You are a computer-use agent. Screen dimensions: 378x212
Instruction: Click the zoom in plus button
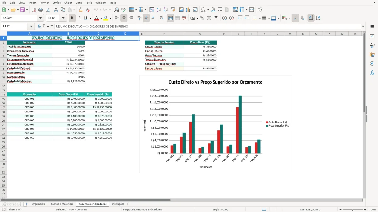pos(365,209)
